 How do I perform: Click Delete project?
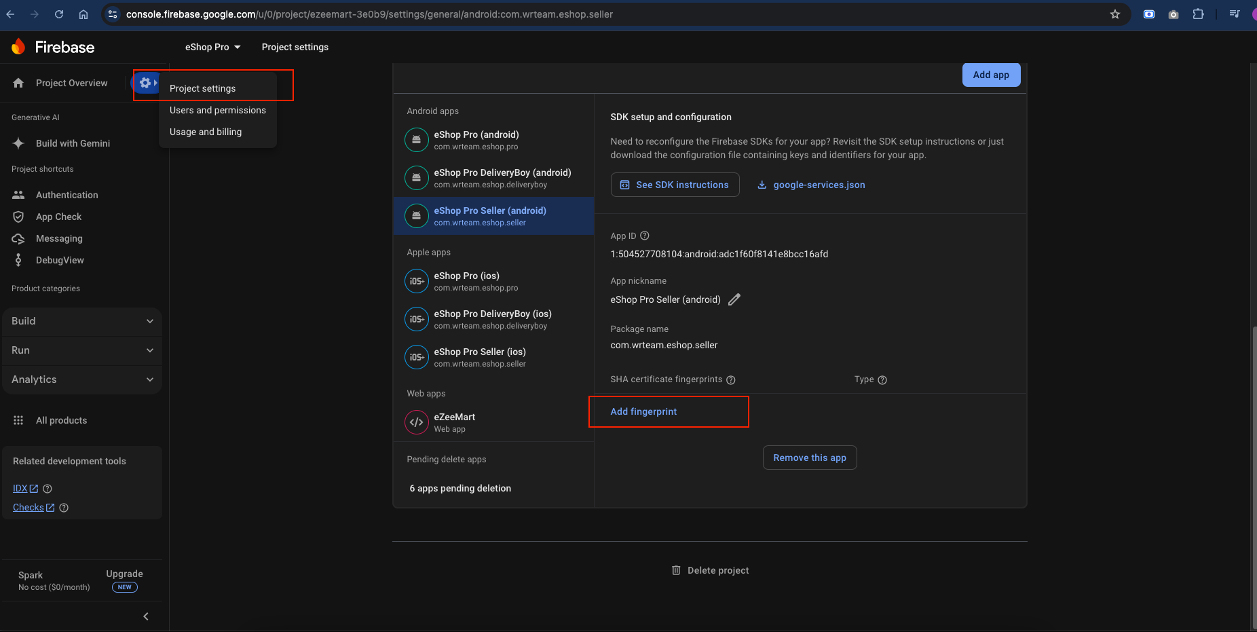[x=710, y=570]
